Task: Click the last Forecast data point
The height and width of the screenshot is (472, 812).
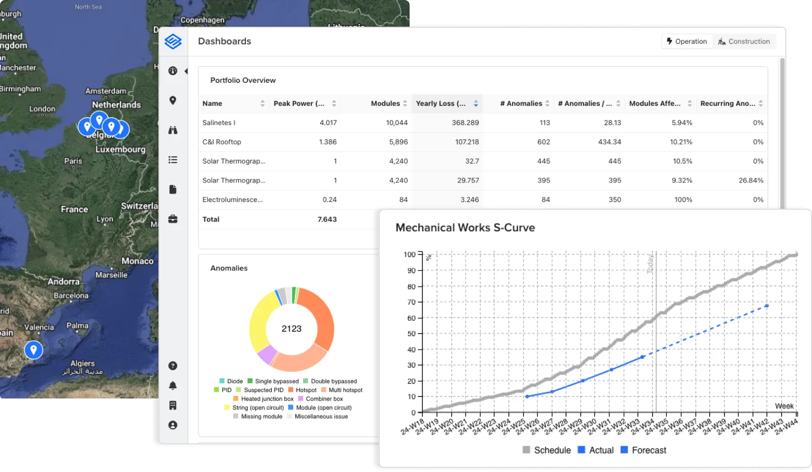Action: coord(767,306)
